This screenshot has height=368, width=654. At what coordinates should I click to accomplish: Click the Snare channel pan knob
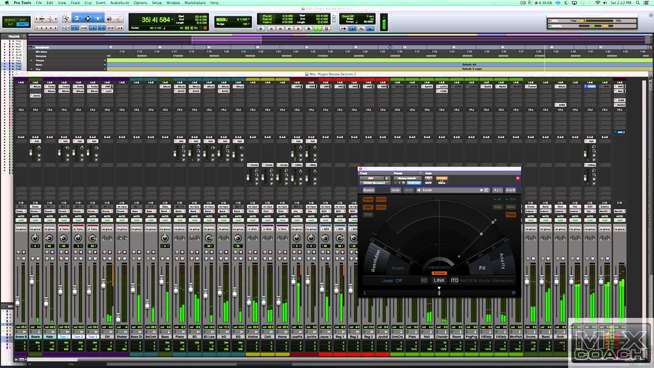coord(35,238)
